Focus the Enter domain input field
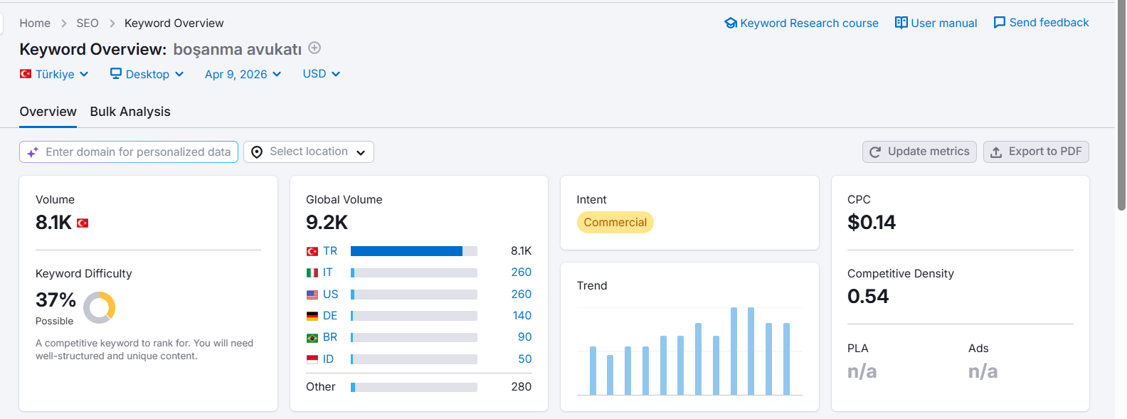Image resolution: width=1127 pixels, height=419 pixels. coord(138,152)
